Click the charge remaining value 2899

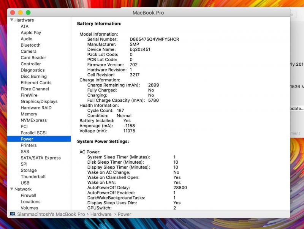click(154, 85)
